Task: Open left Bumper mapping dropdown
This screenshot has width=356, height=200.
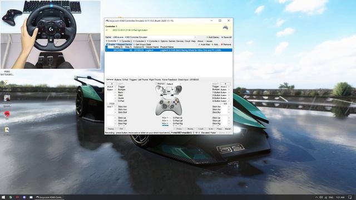Action: (x=111, y=89)
